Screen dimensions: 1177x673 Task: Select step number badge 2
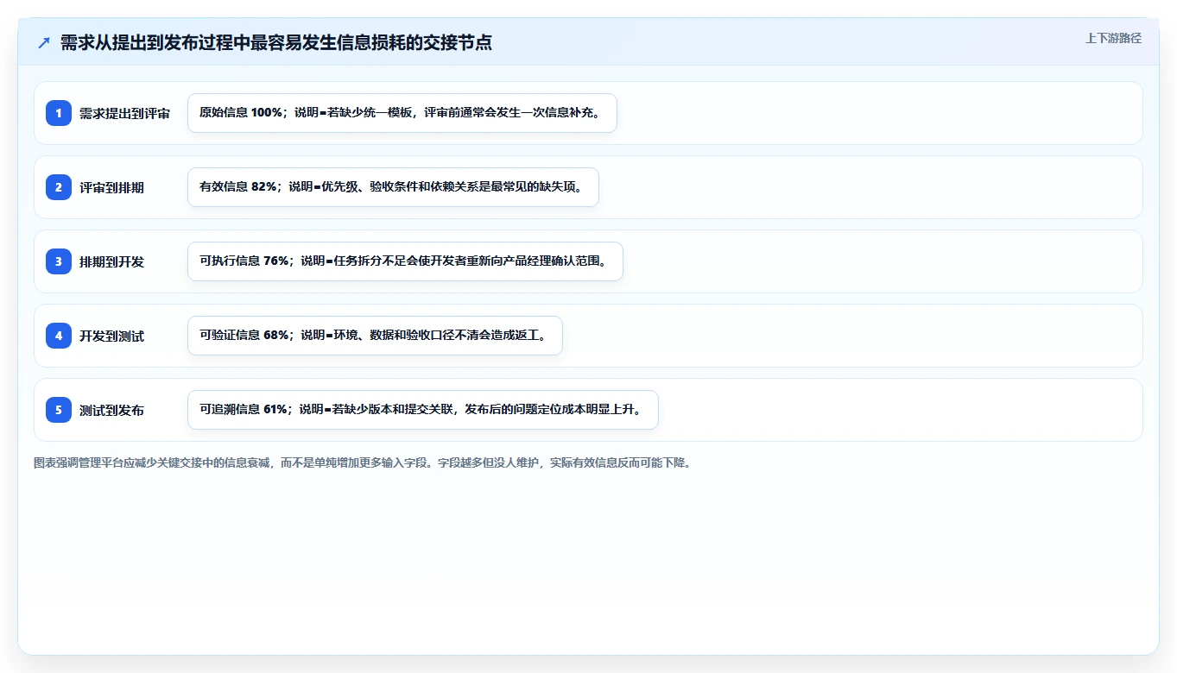click(59, 187)
